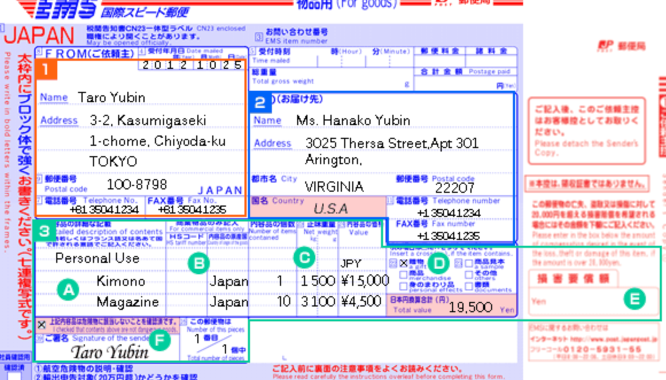Click net weight '1 500' for Kimono
The width and height of the screenshot is (666, 380).
point(318,281)
